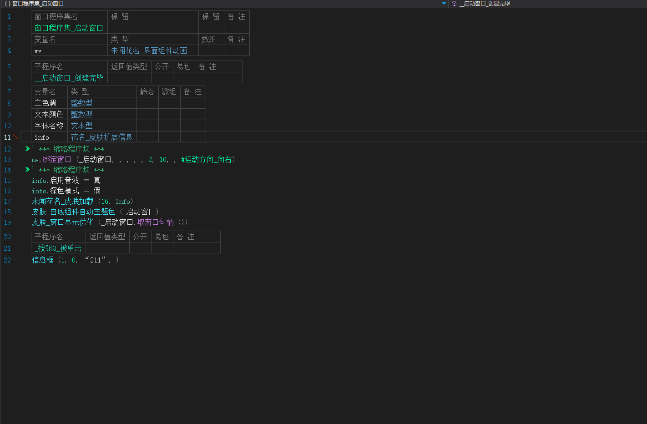647x424 pixels.
Task: Click the 易包 cell for _启动窗口_创建完毕
Action: [x=184, y=78]
